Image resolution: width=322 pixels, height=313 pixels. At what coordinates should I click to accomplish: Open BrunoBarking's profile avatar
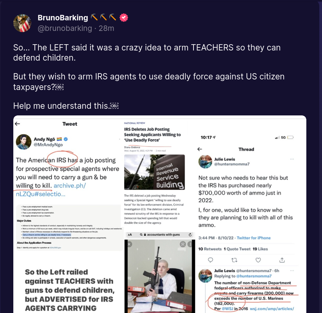(x=22, y=23)
